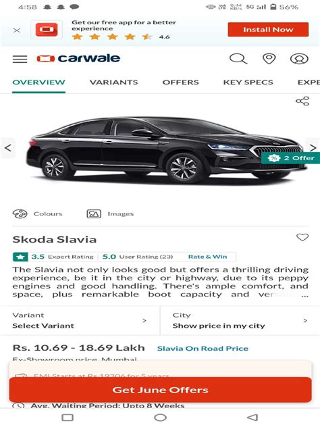Open the Colours palette icon
This screenshot has height=427, width=320.
[20, 214]
